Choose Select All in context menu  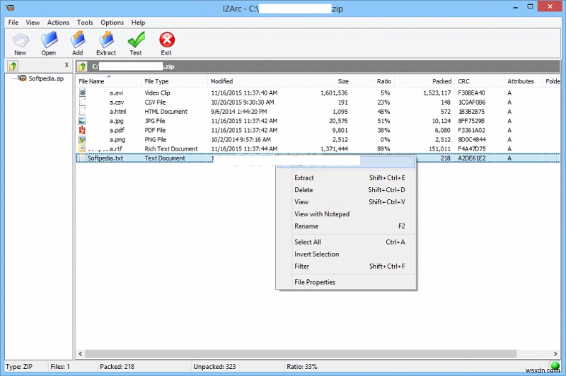pyautogui.click(x=346, y=242)
